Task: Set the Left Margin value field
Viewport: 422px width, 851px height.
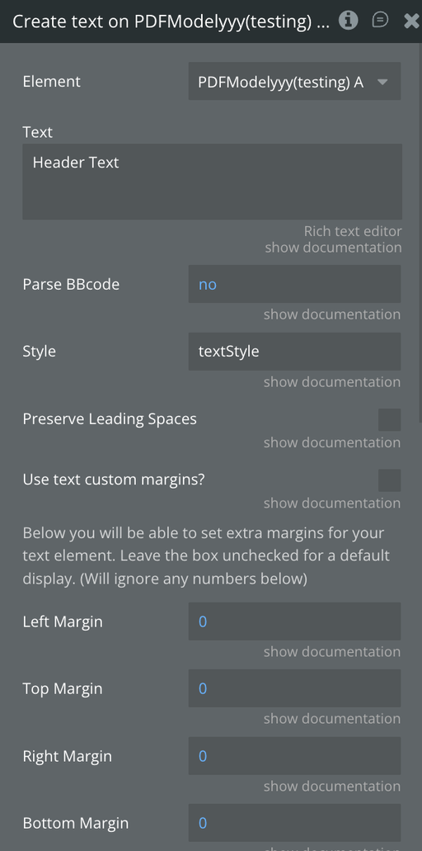Action: click(x=295, y=622)
